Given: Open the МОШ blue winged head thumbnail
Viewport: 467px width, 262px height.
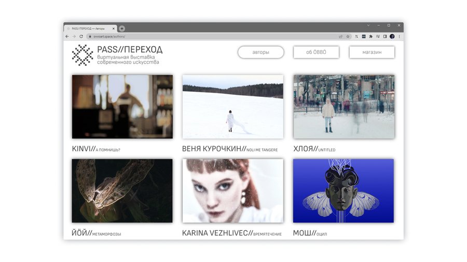Looking at the screenshot, I should (x=344, y=191).
